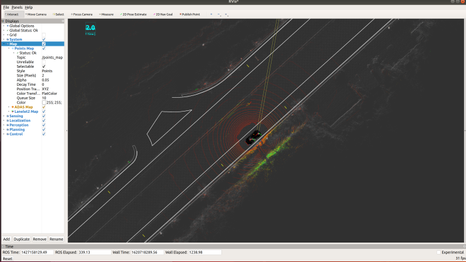Click the minus remove-tool toolbar icon
This screenshot has width=466, height=262.
219,14
